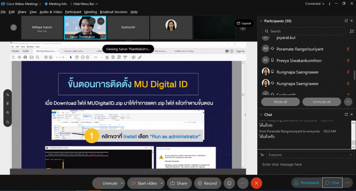Collapse the Participants panel chevron
This screenshot has height=191, width=356.
pyautogui.click(x=261, y=21)
